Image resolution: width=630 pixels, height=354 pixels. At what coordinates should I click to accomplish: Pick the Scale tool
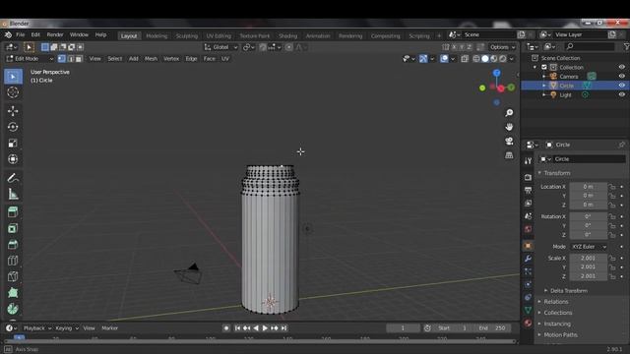tap(13, 143)
